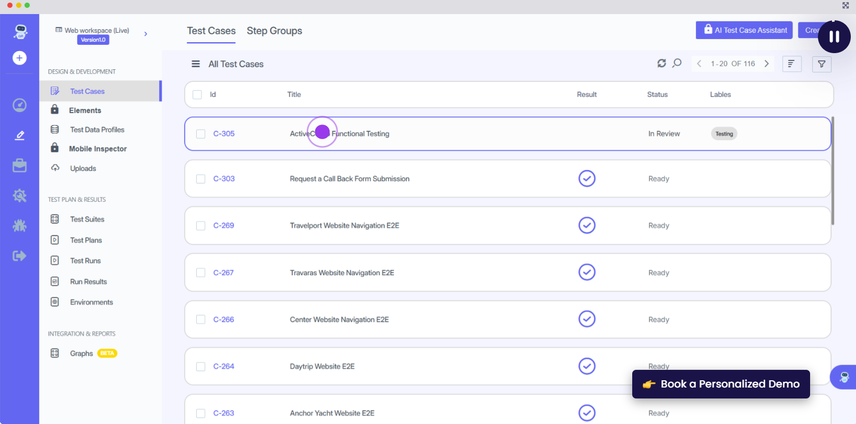Image resolution: width=856 pixels, height=424 pixels.
Task: Toggle the select-all checkbox in header
Action: coord(197,95)
